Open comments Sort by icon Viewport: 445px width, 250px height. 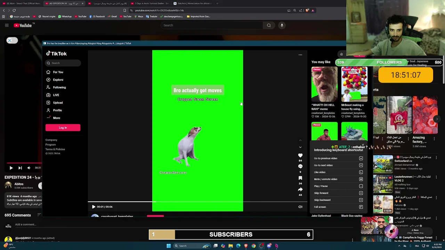coord(39,215)
